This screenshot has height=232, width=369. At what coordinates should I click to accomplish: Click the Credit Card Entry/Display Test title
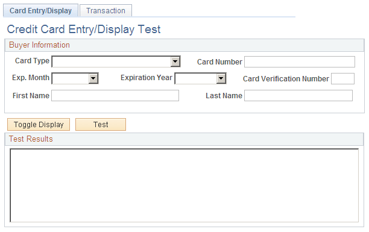(x=84, y=30)
